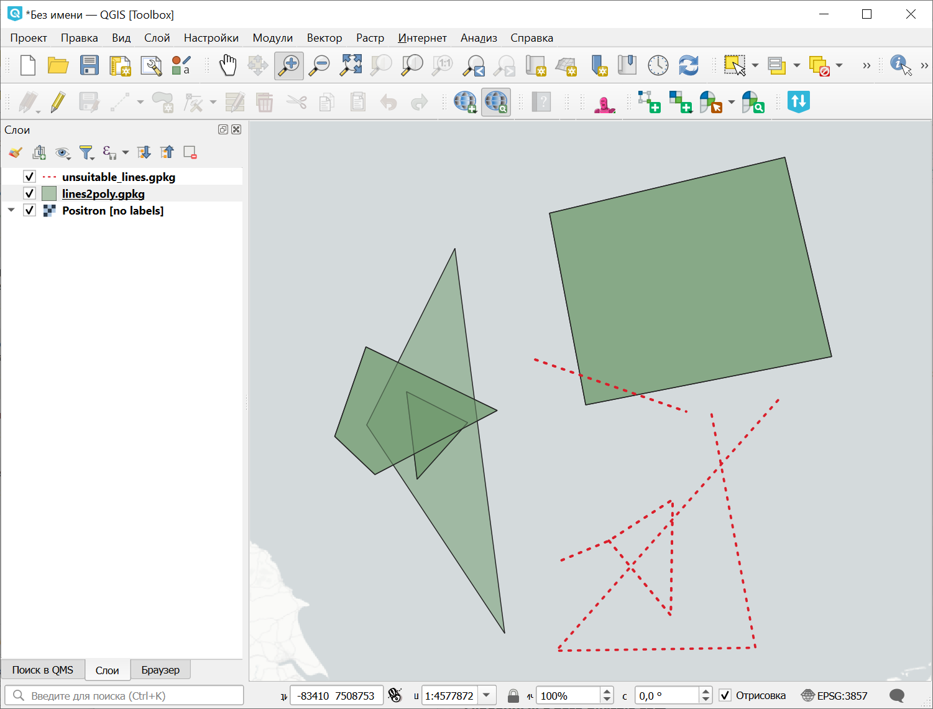Open the Identify Features tool
This screenshot has width=933, height=709.
coord(900,65)
